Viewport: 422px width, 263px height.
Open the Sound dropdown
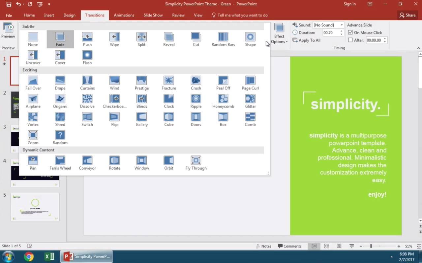coord(341,25)
